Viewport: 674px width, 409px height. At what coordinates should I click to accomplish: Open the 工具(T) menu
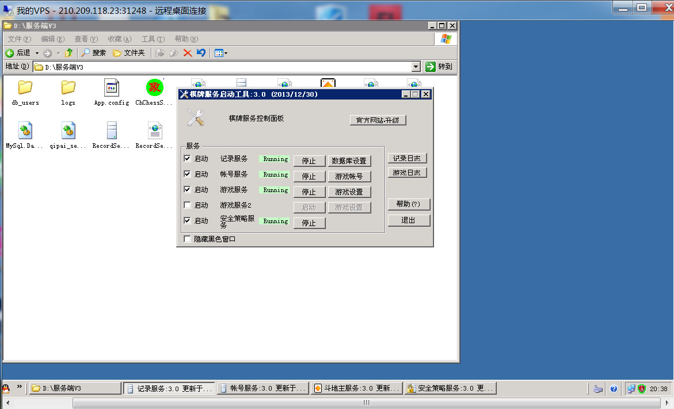click(x=153, y=39)
